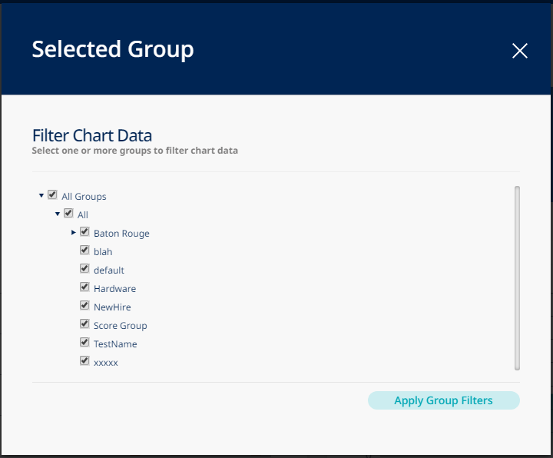
Task: Select the Hardware label in tree
Action: (114, 289)
